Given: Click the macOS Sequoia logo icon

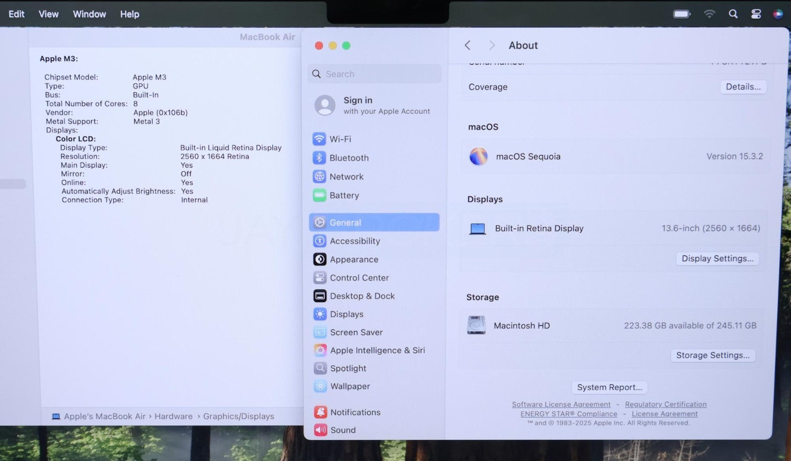Looking at the screenshot, I should (478, 157).
